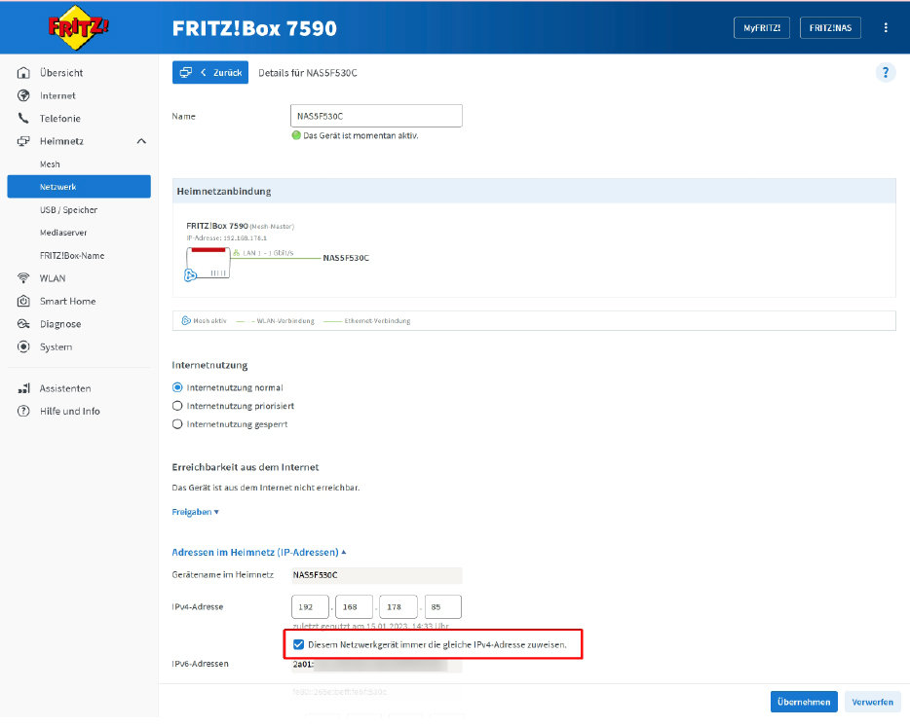
Task: Collapse the Heimnetz menu chevron
Action: click(141, 141)
